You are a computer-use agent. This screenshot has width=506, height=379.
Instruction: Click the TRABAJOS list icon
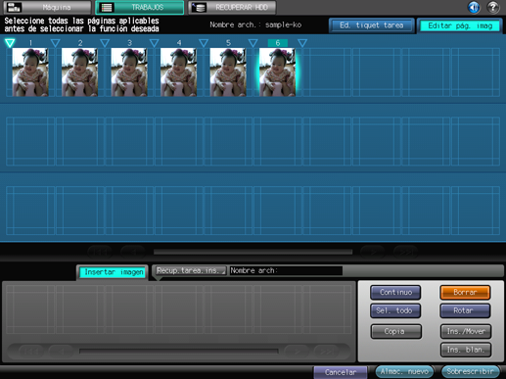point(107,7)
